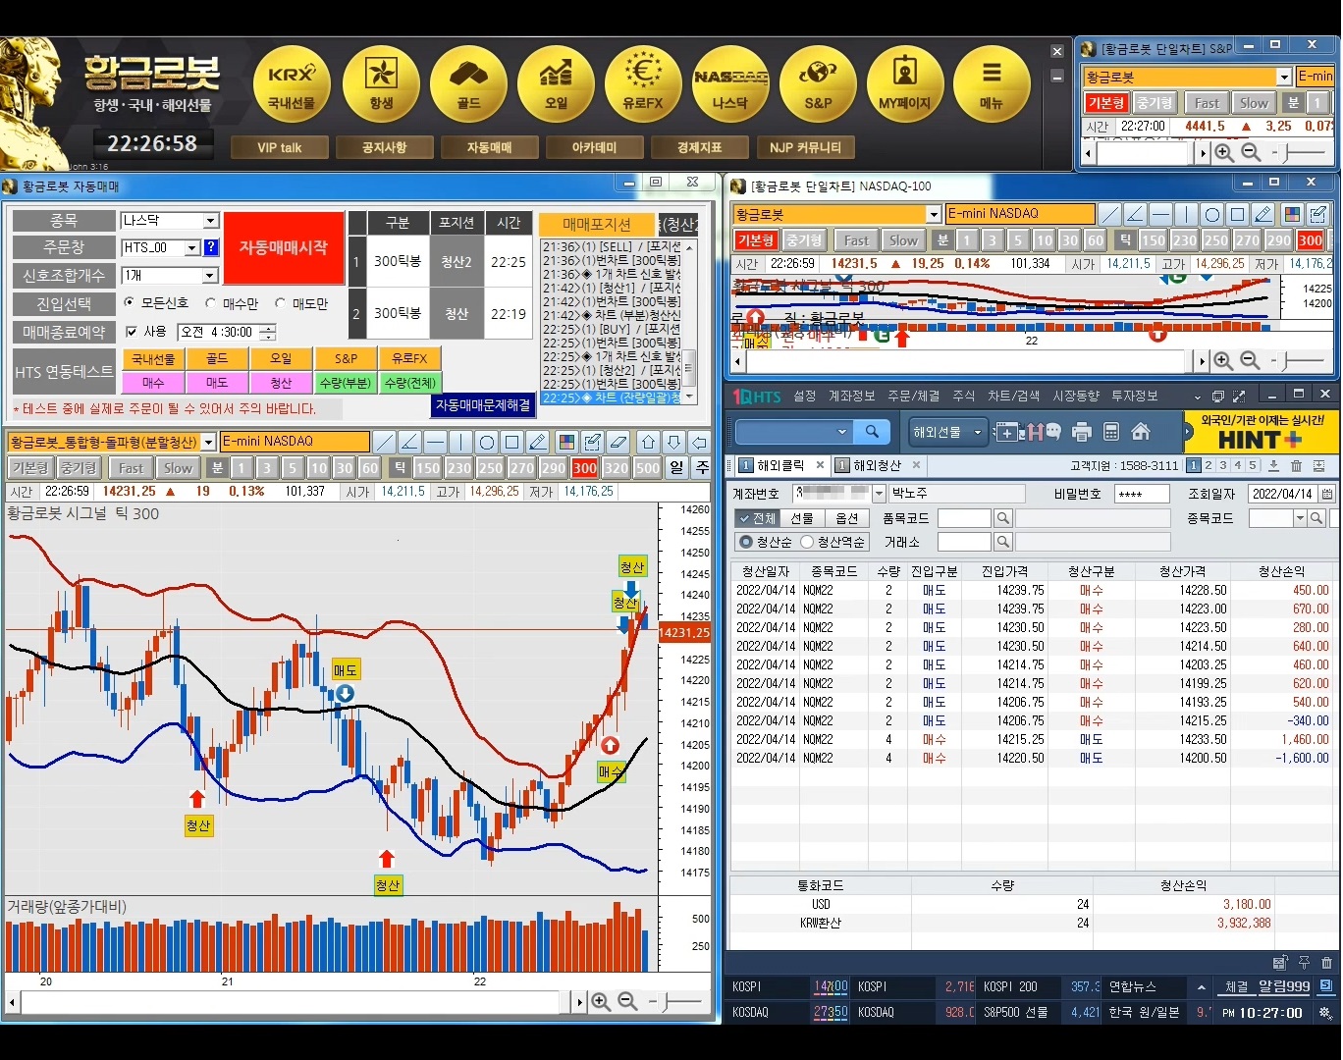Select the angle line tool in main chart
Viewport: 1343px width, 1060px height.
pos(410,442)
